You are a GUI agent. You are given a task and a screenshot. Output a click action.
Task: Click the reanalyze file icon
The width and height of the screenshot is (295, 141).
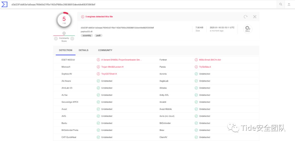point(246,17)
